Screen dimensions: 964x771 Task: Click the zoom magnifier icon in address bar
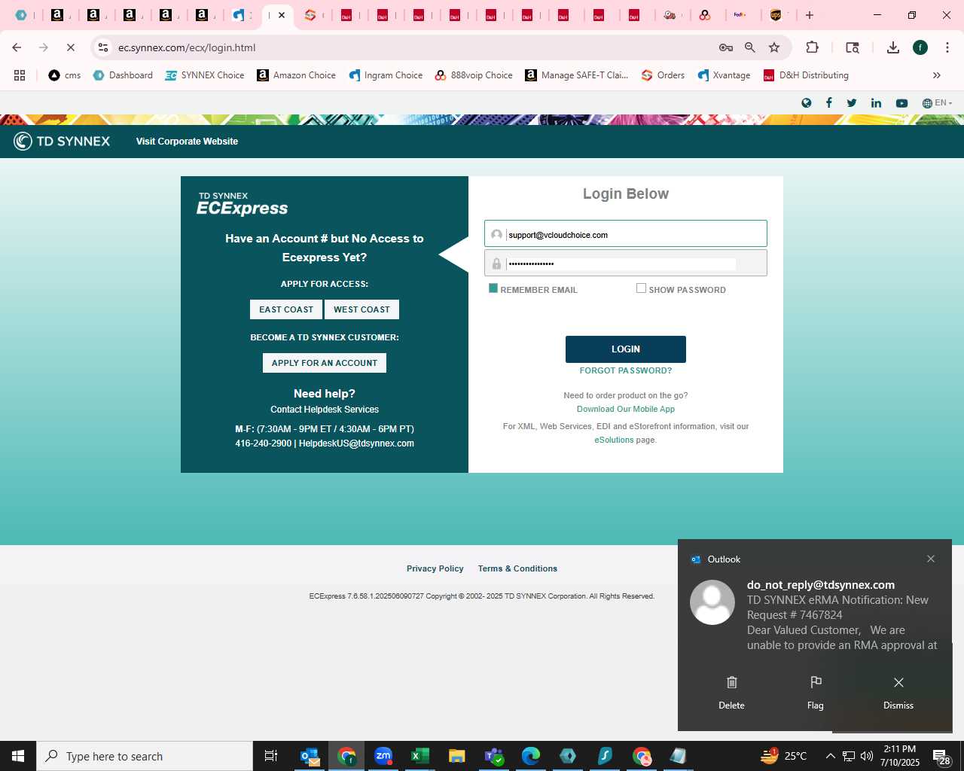[x=750, y=47]
